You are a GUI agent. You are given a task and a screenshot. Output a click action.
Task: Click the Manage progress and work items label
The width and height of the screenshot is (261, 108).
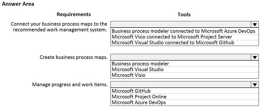point(70,85)
